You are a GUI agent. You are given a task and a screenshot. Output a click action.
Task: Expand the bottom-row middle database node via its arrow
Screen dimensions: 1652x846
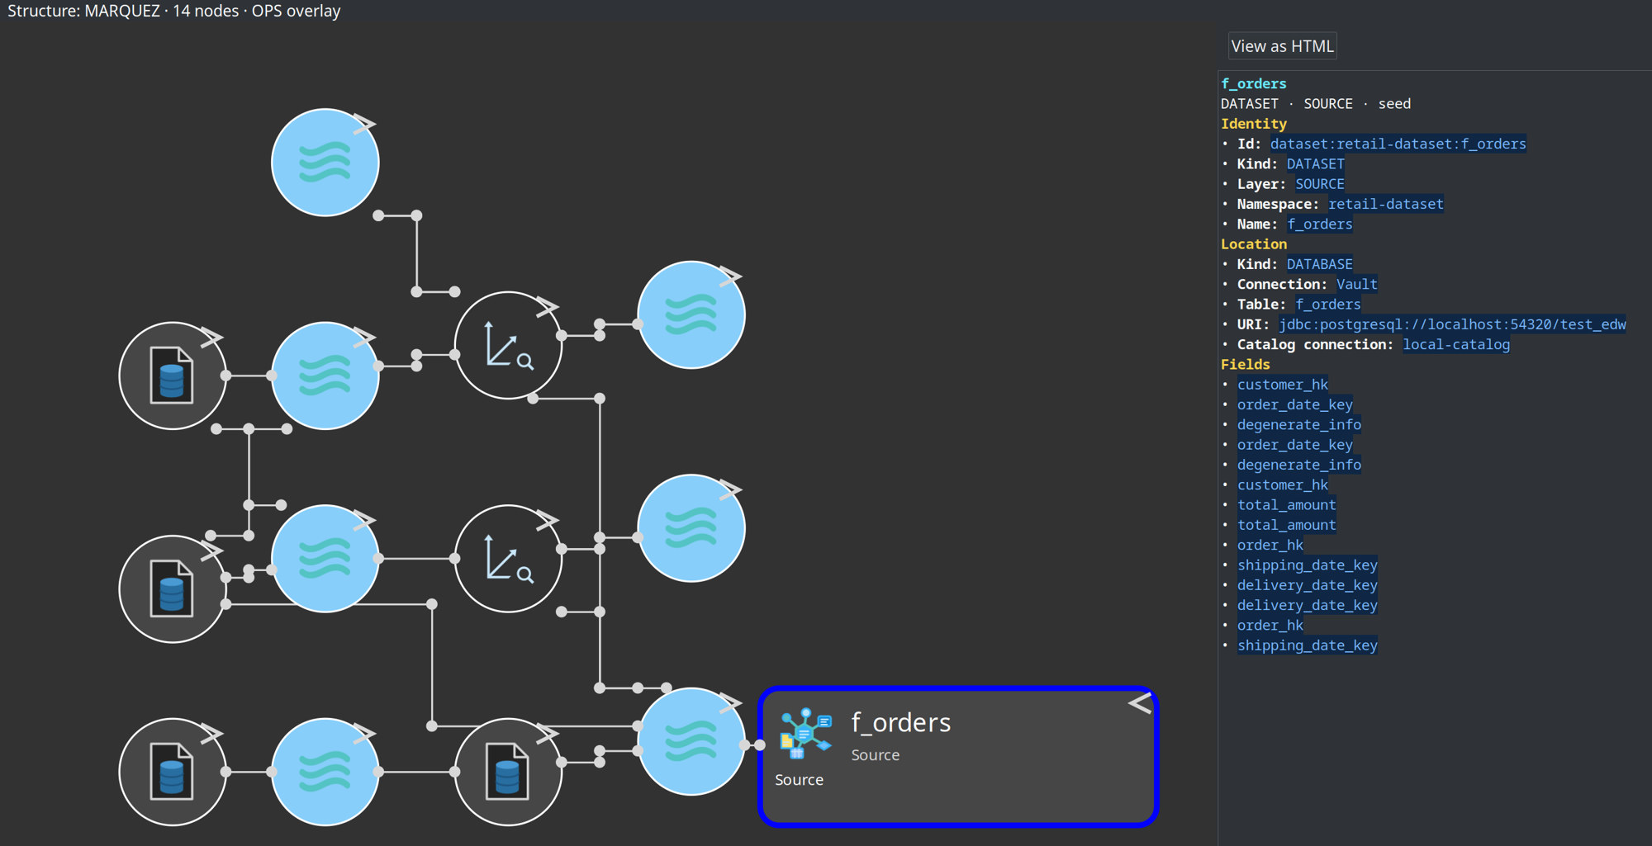coord(547,733)
